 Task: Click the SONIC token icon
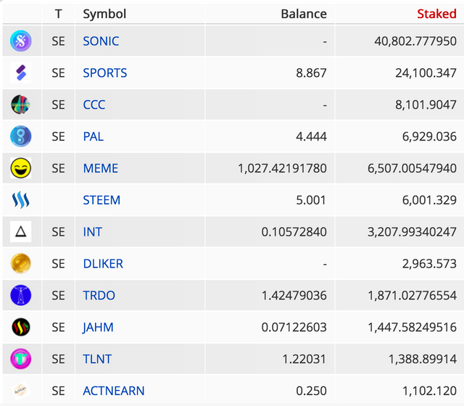[21, 41]
